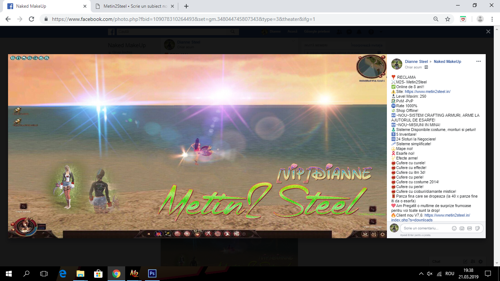This screenshot has width=500, height=281.
Task: Click the red shield browser extension icon
Action: [463, 19]
